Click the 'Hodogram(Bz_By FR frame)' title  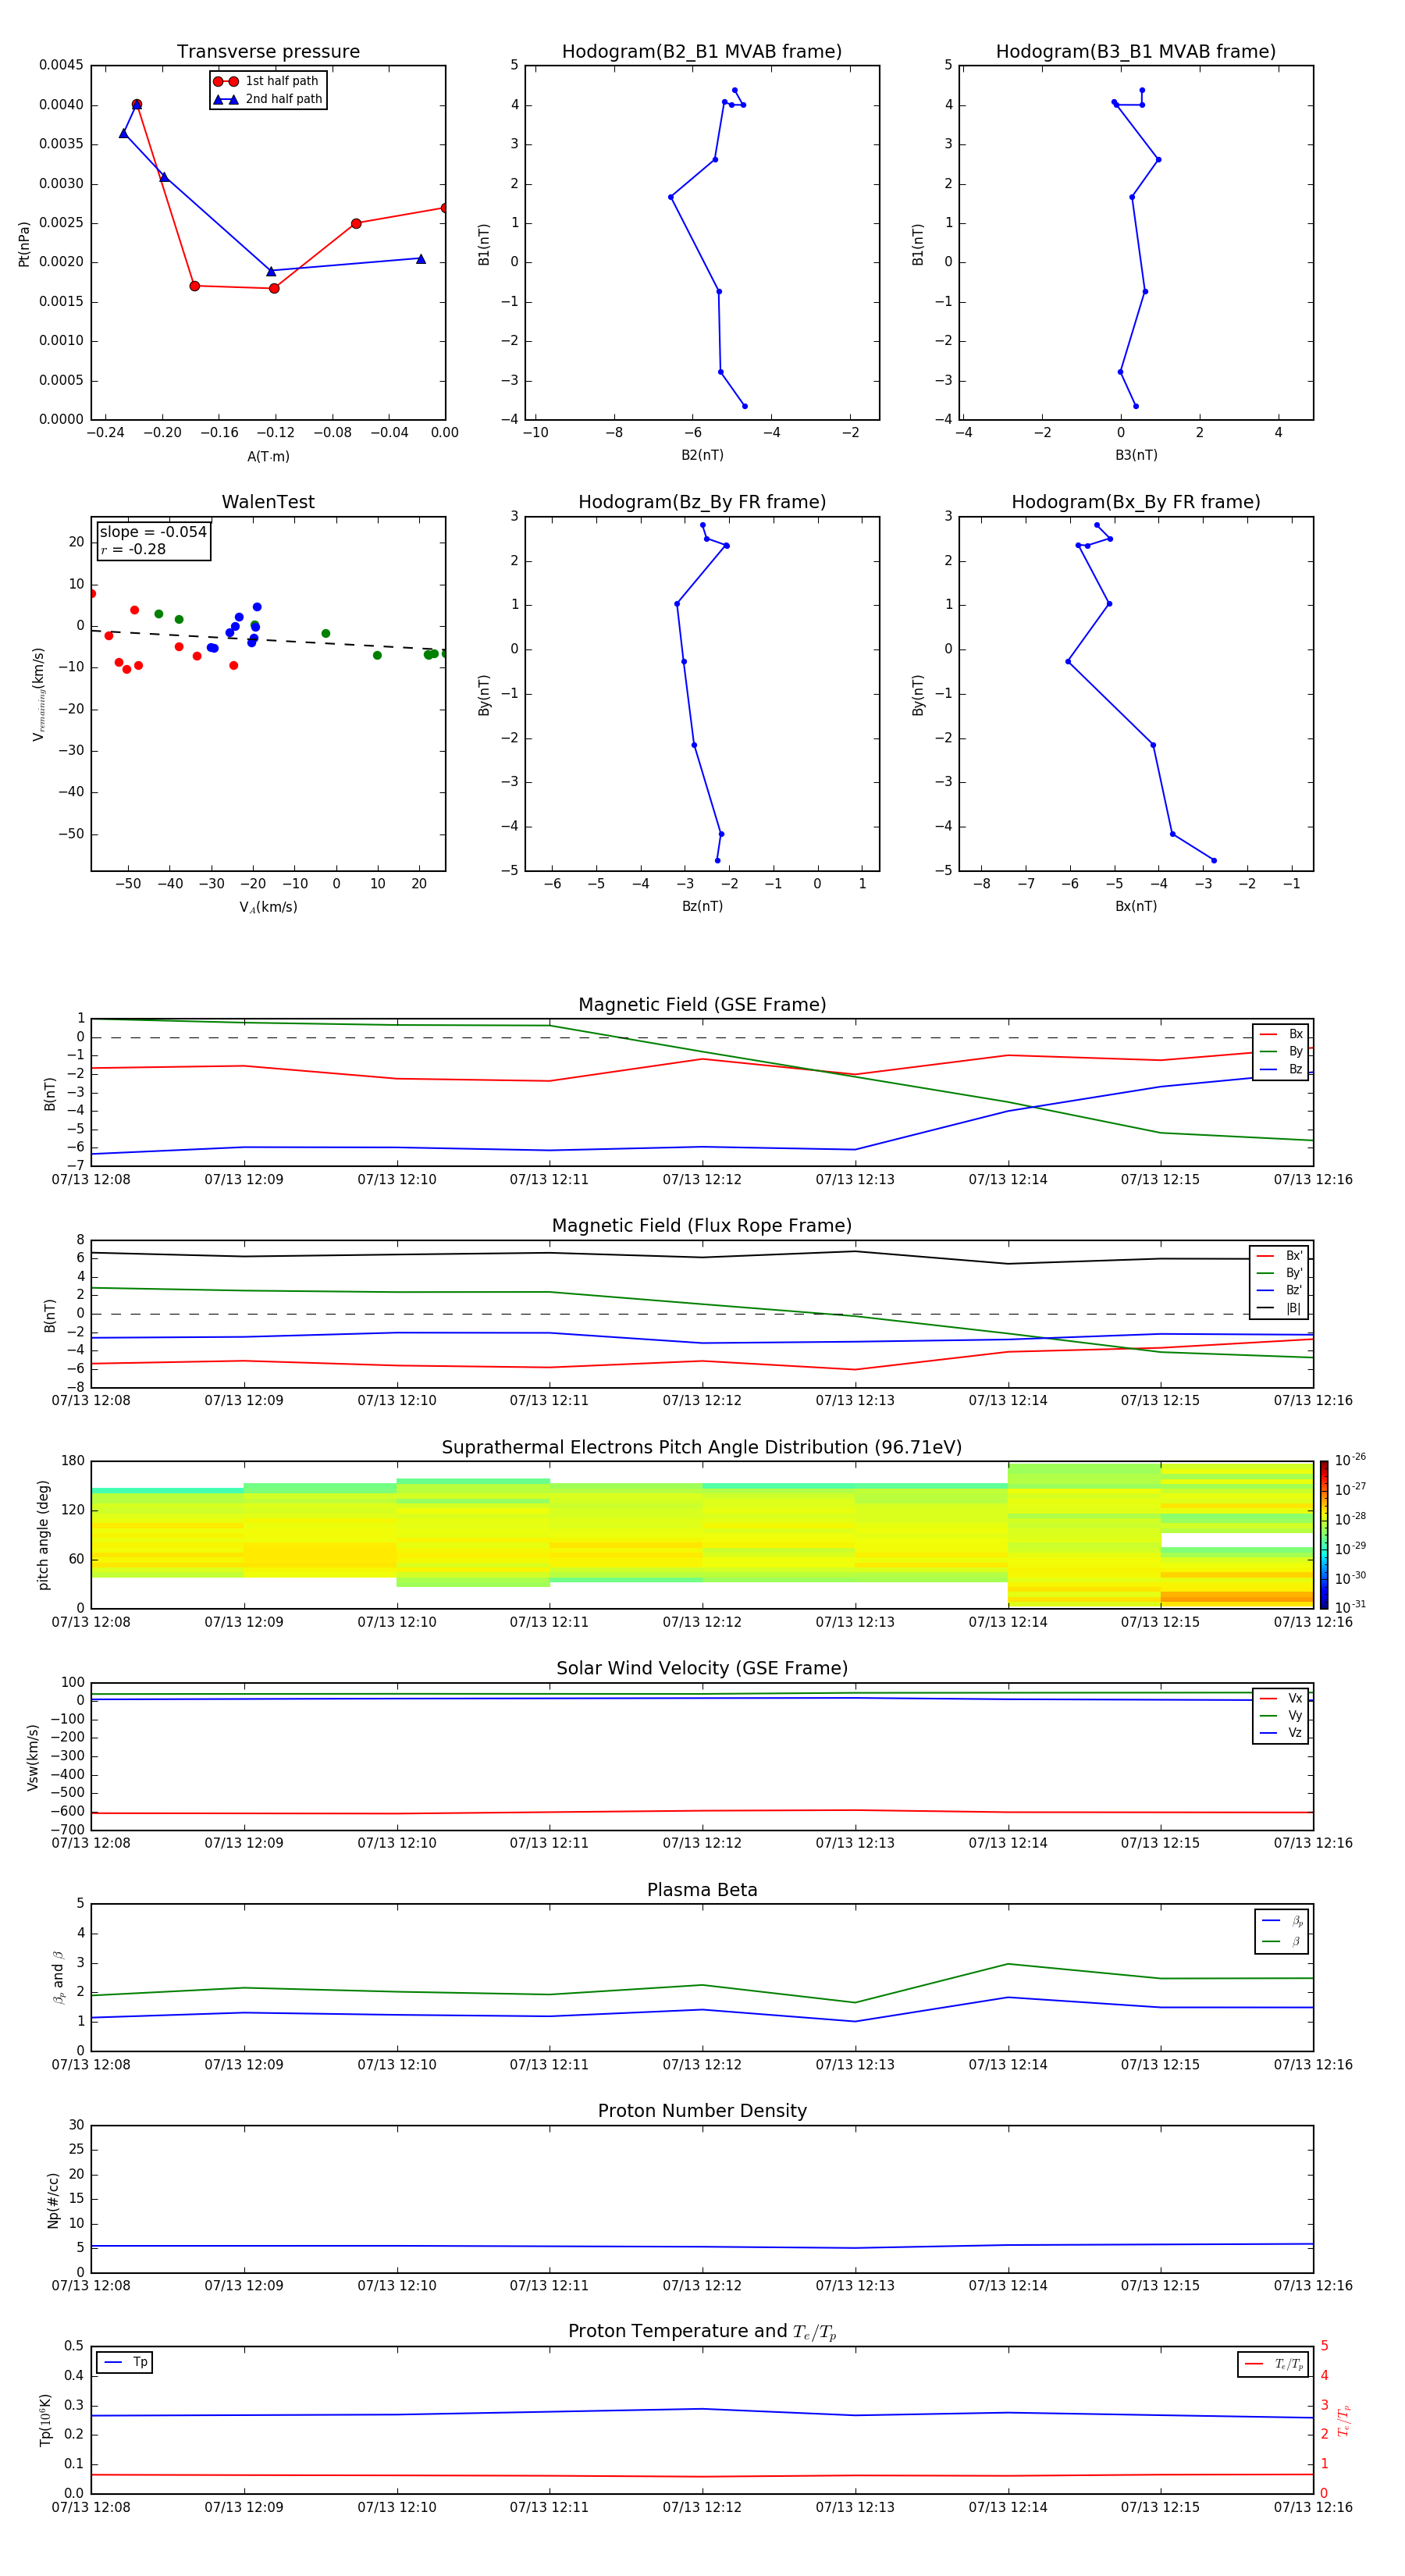pos(702,502)
